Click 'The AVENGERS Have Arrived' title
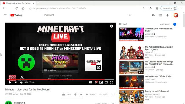 click(x=159, y=48)
